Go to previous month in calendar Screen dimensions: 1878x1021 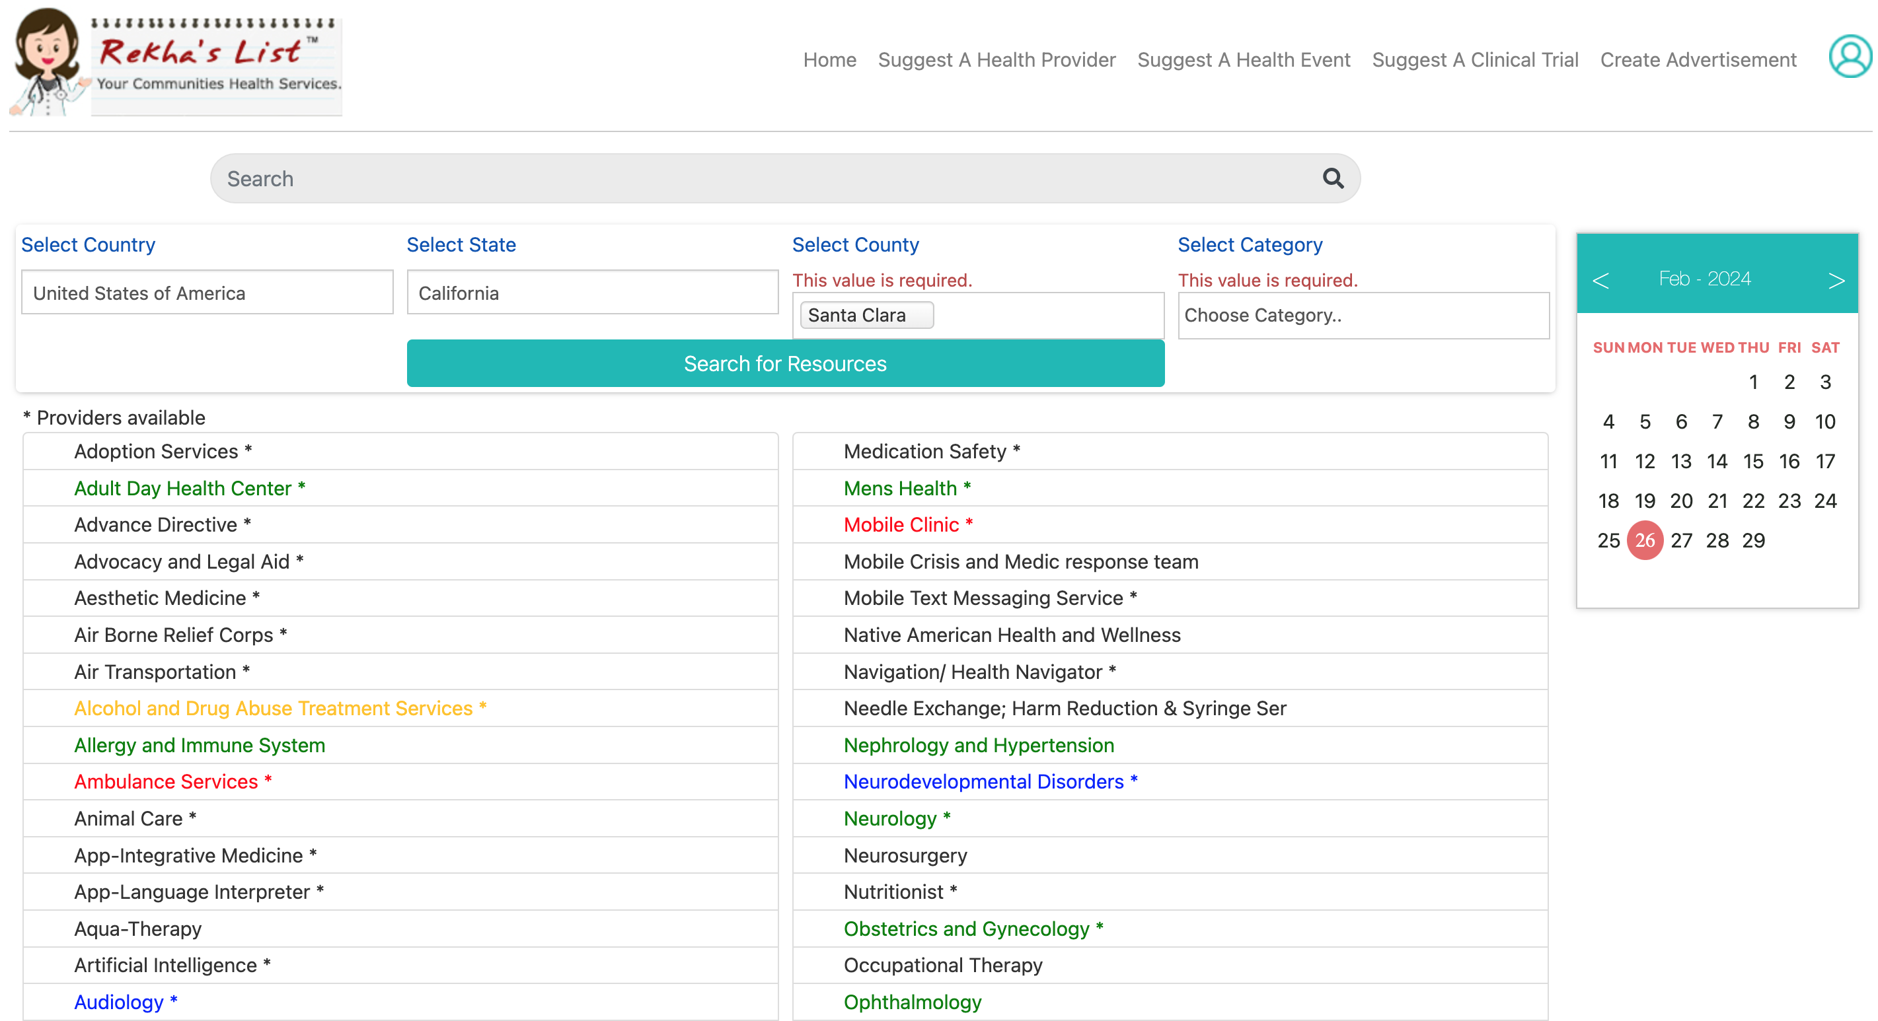click(1600, 280)
